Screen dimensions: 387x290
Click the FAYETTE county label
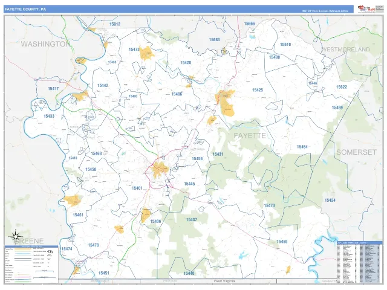(x=250, y=135)
